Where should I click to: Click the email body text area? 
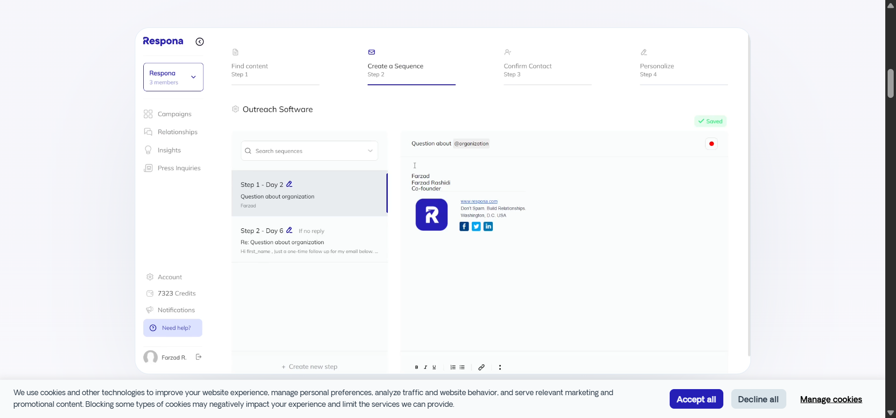tap(564, 254)
